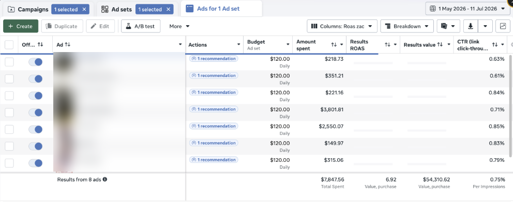Clear the Ad sets 1 selected filter
513x202 pixels.
[169, 9]
